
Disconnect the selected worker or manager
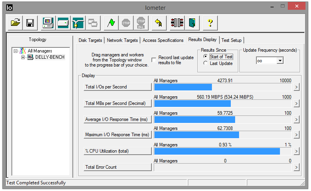click(177, 23)
